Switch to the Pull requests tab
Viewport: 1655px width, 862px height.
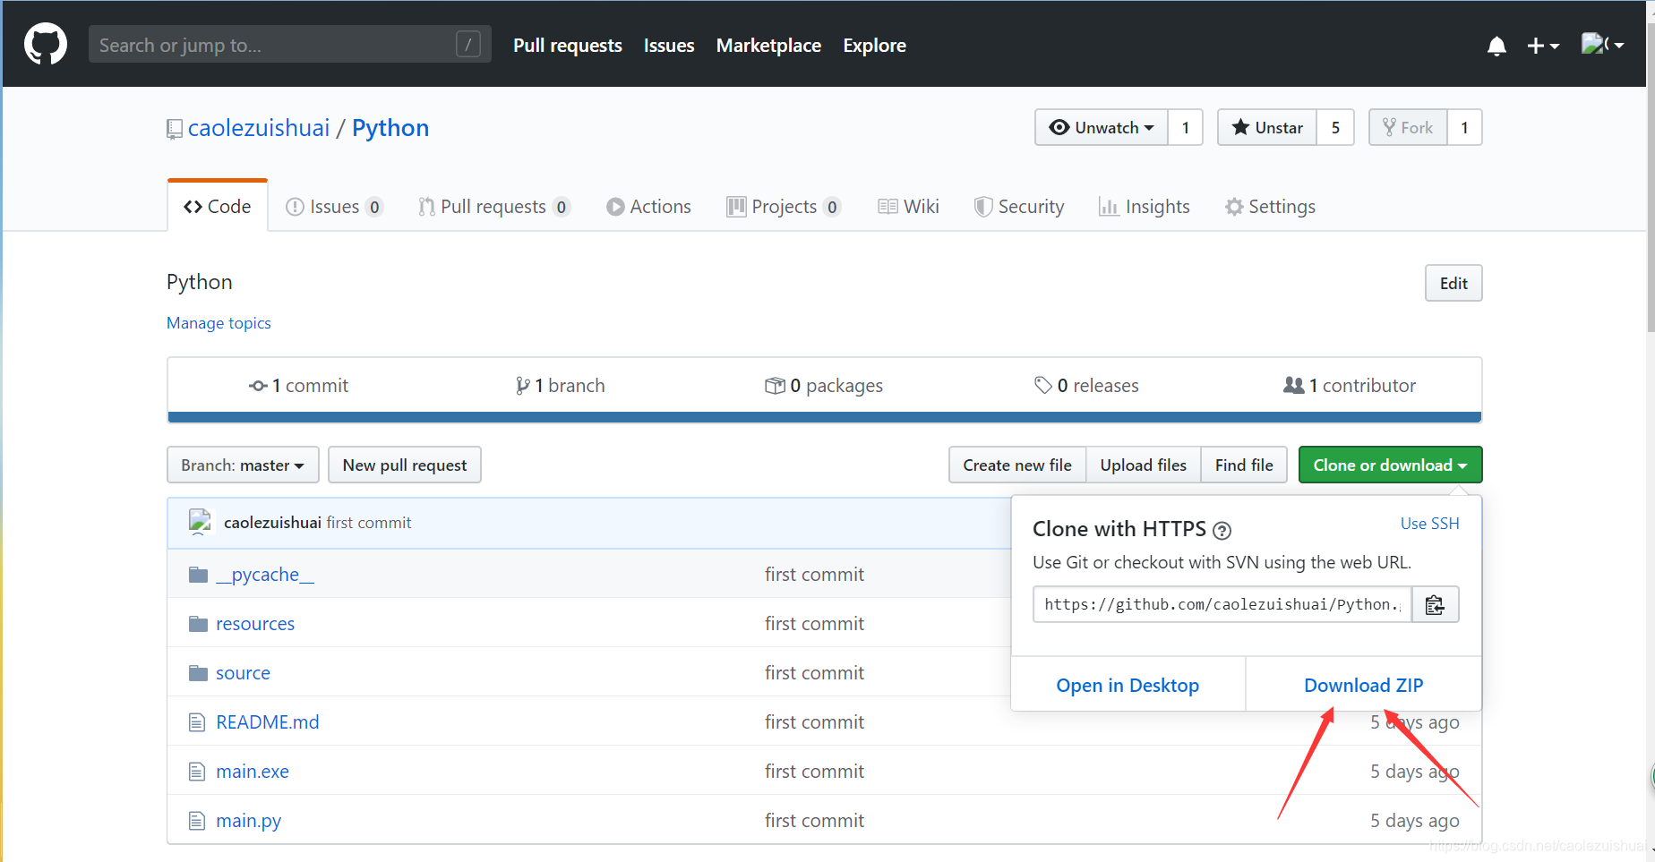tap(493, 207)
